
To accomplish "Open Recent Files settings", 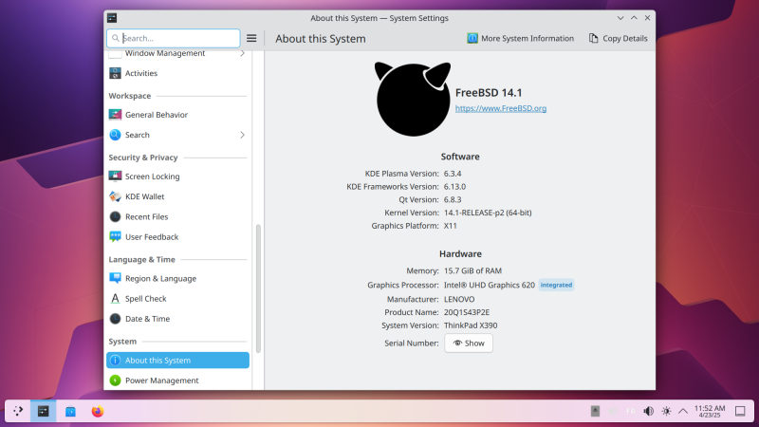I will click(177, 217).
